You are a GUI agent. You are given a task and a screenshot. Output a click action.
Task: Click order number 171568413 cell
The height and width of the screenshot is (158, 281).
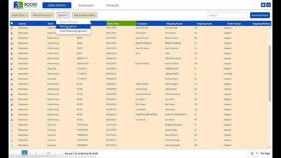82,68
